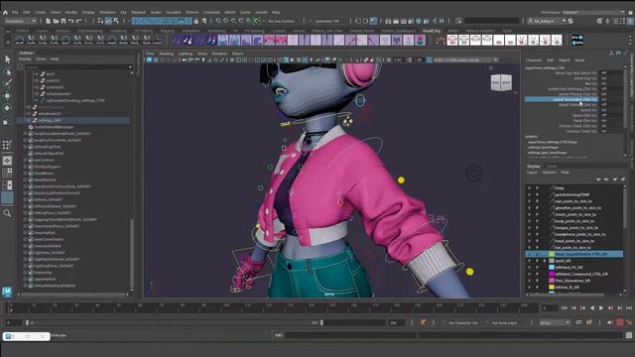635x357 pixels.
Task: Click the Play backward button
Action: point(592,308)
